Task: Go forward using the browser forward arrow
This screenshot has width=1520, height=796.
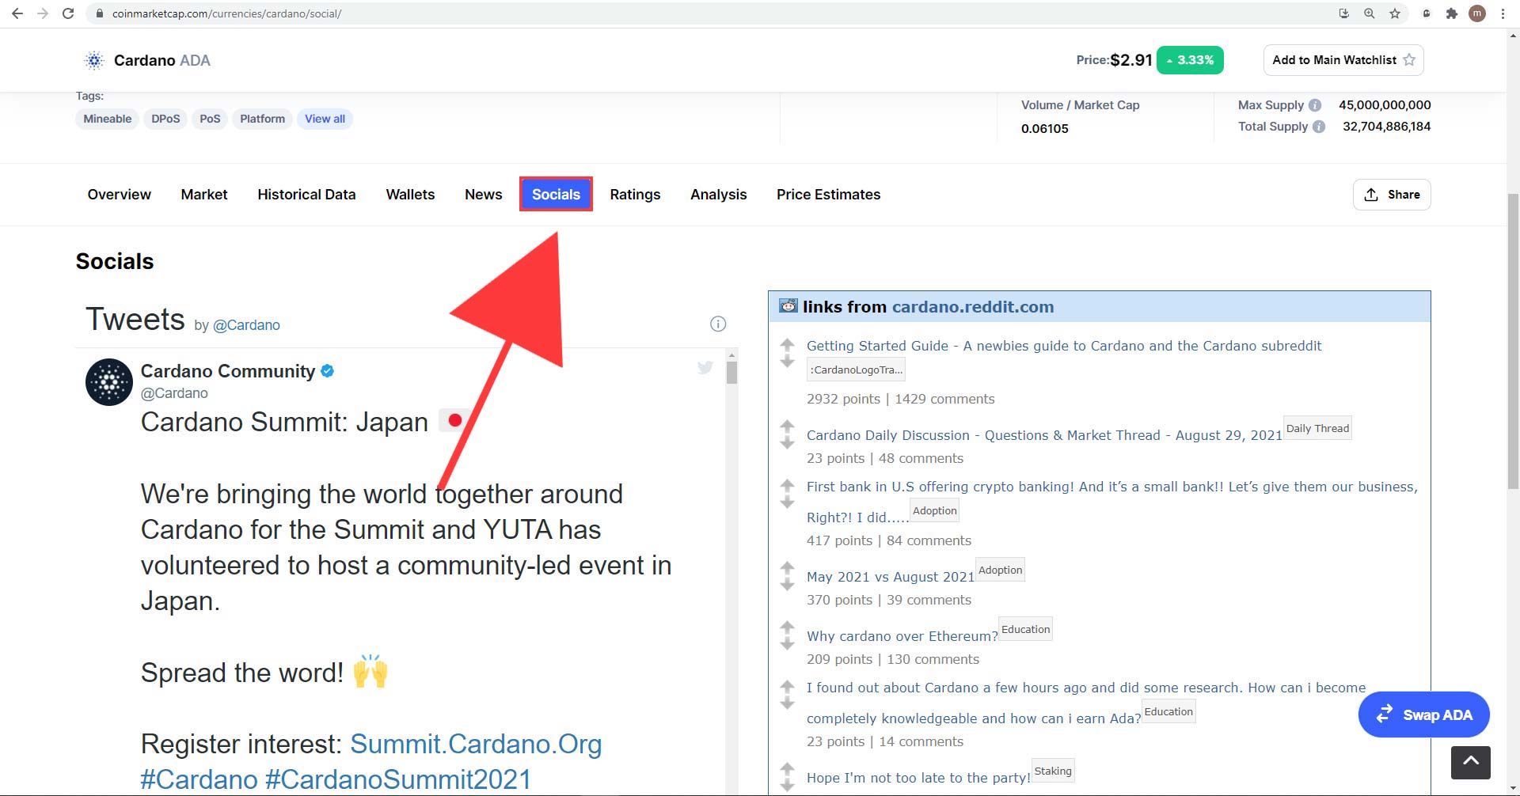Action: 43,13
